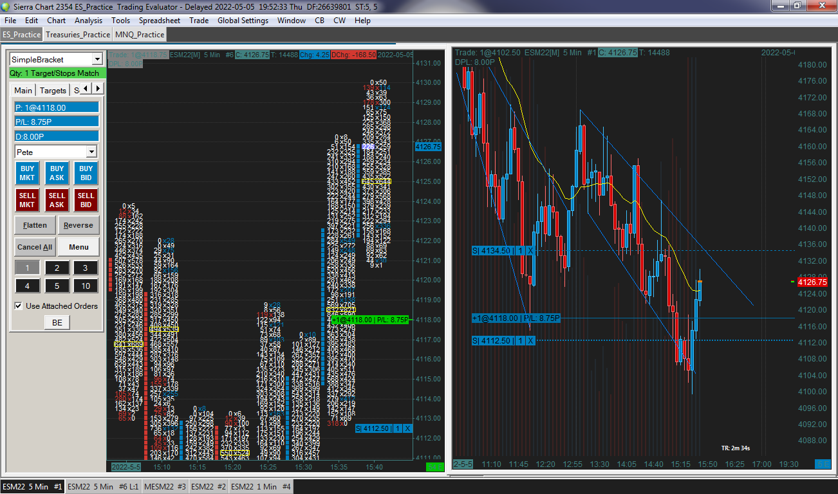Select order quantity 2
This screenshot has width=838, height=494.
pos(57,268)
